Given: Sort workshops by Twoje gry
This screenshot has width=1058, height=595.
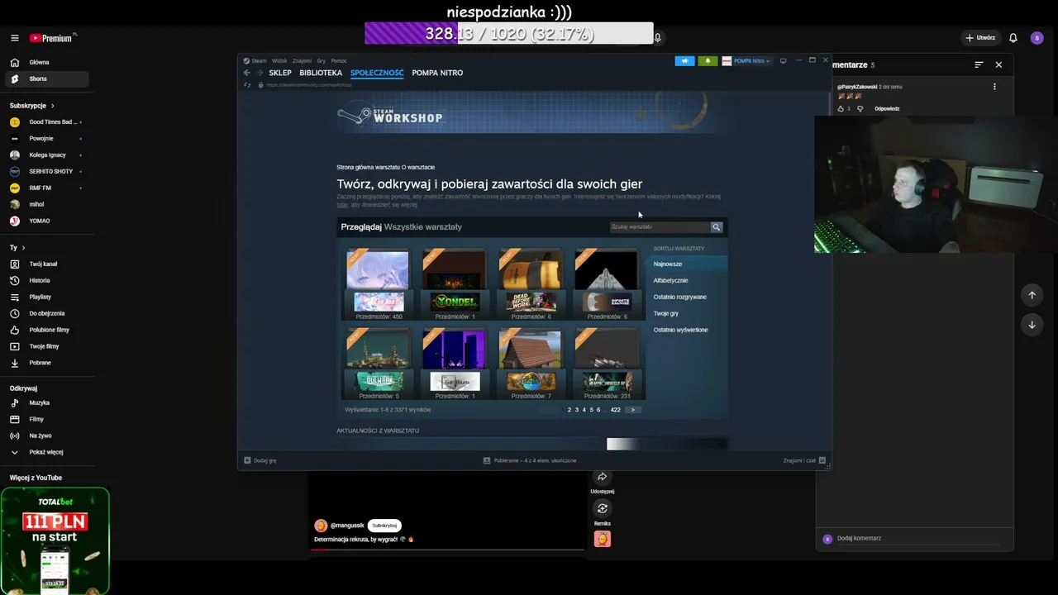Looking at the screenshot, I should coord(666,313).
